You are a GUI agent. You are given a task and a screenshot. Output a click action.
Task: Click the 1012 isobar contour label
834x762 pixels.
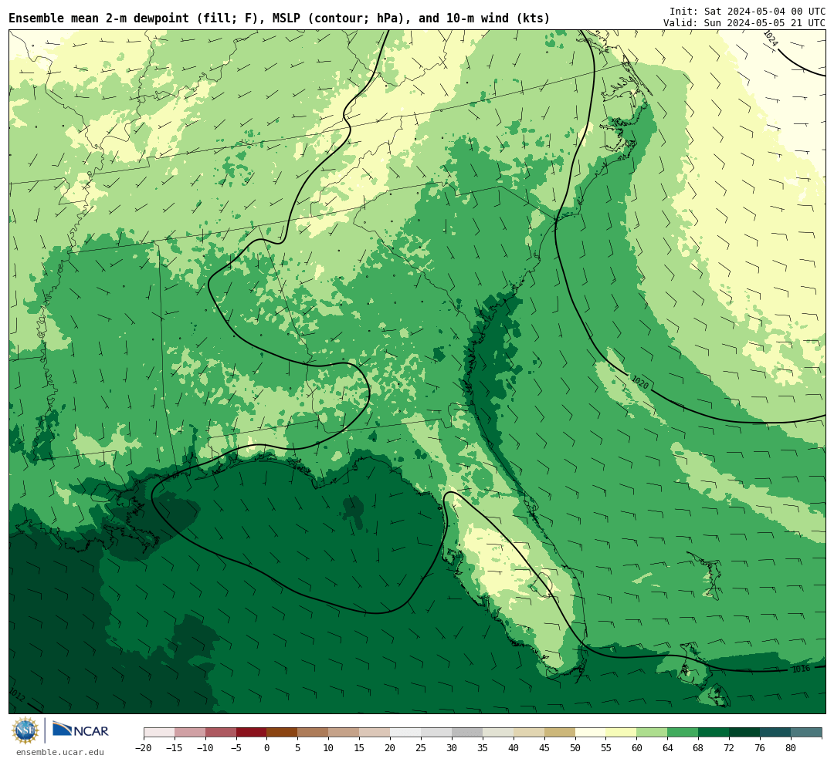[17, 694]
